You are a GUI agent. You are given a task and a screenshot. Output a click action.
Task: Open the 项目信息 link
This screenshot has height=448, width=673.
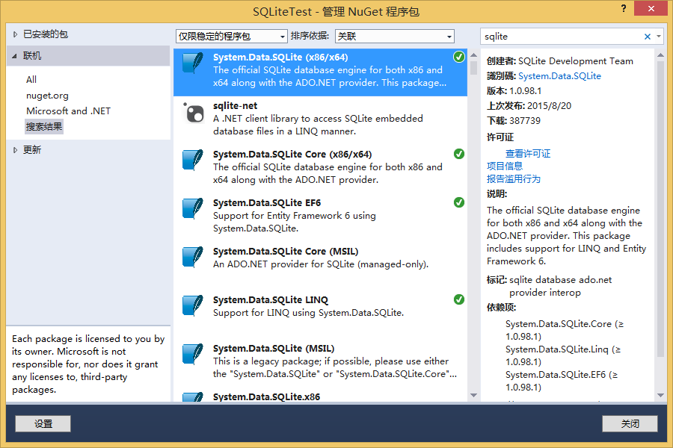pyautogui.click(x=504, y=167)
